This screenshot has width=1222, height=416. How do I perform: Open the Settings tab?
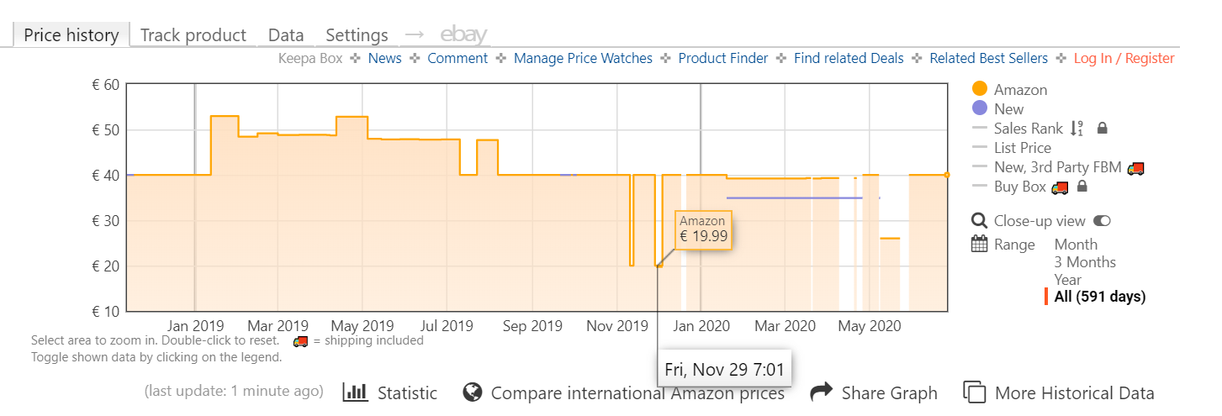click(x=357, y=35)
